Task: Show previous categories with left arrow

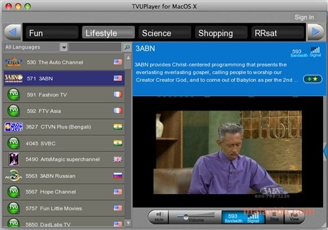Action: pos(13,32)
